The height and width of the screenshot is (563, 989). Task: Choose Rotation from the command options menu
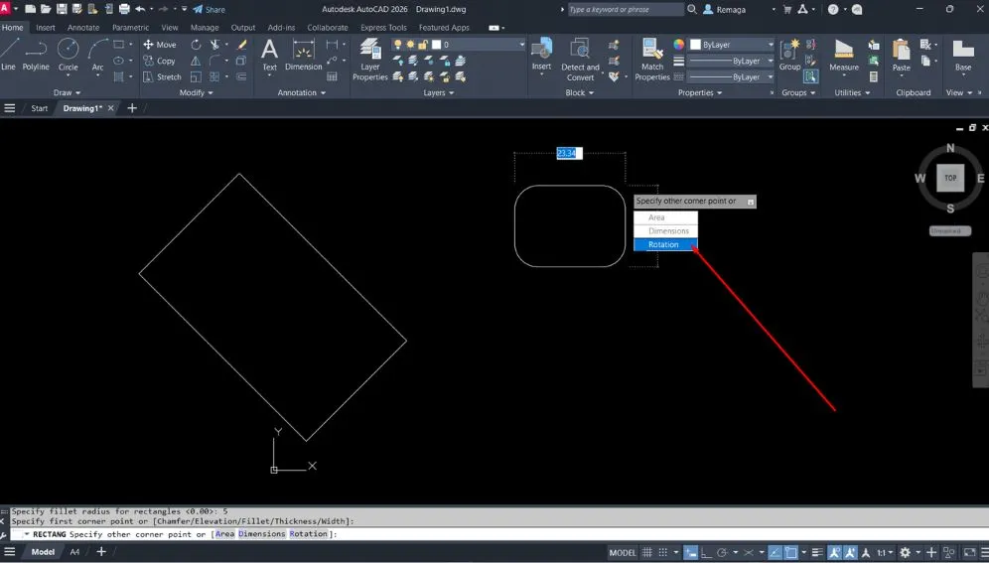pos(664,244)
